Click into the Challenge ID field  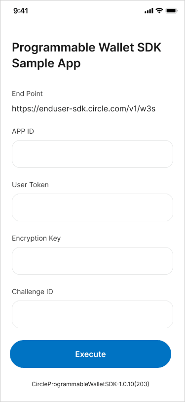point(93,314)
